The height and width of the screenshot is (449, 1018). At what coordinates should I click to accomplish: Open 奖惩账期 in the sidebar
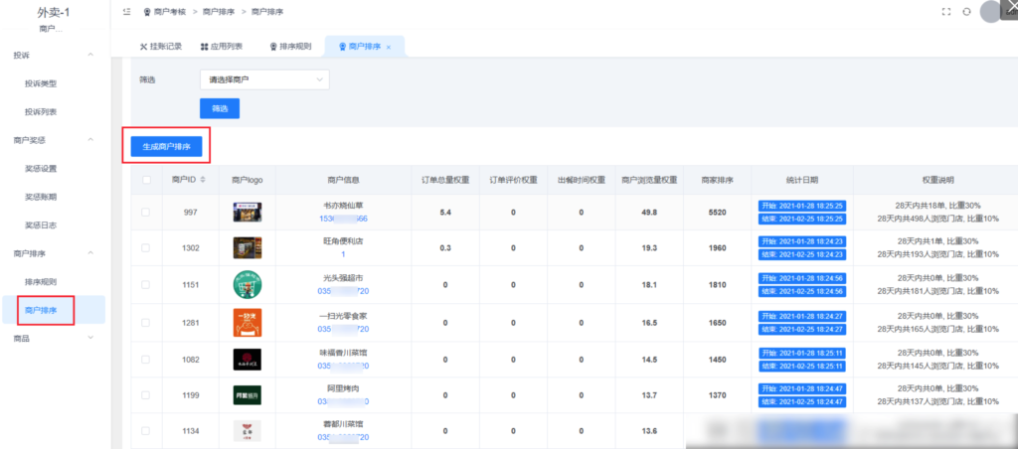click(41, 197)
